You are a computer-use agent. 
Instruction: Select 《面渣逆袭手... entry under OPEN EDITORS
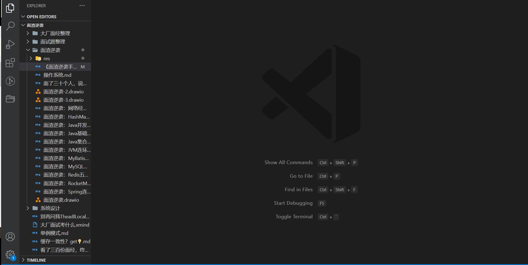click(x=60, y=67)
